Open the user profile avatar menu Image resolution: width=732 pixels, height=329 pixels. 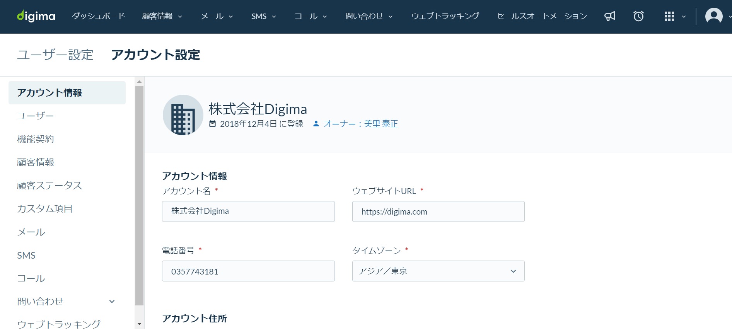[714, 16]
